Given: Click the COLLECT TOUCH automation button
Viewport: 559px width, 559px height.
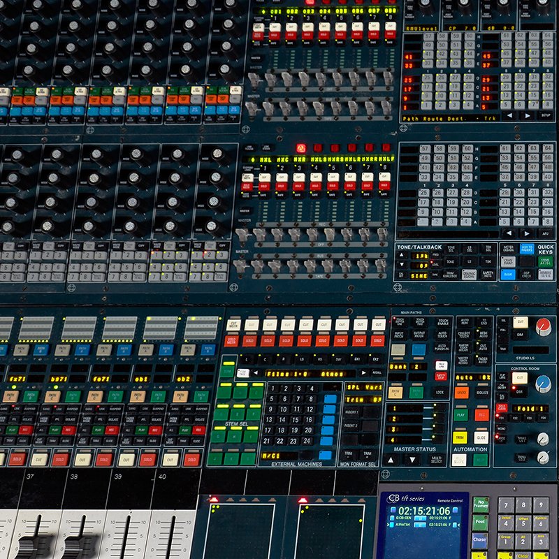Looking at the screenshot, I should pyautogui.click(x=464, y=334).
